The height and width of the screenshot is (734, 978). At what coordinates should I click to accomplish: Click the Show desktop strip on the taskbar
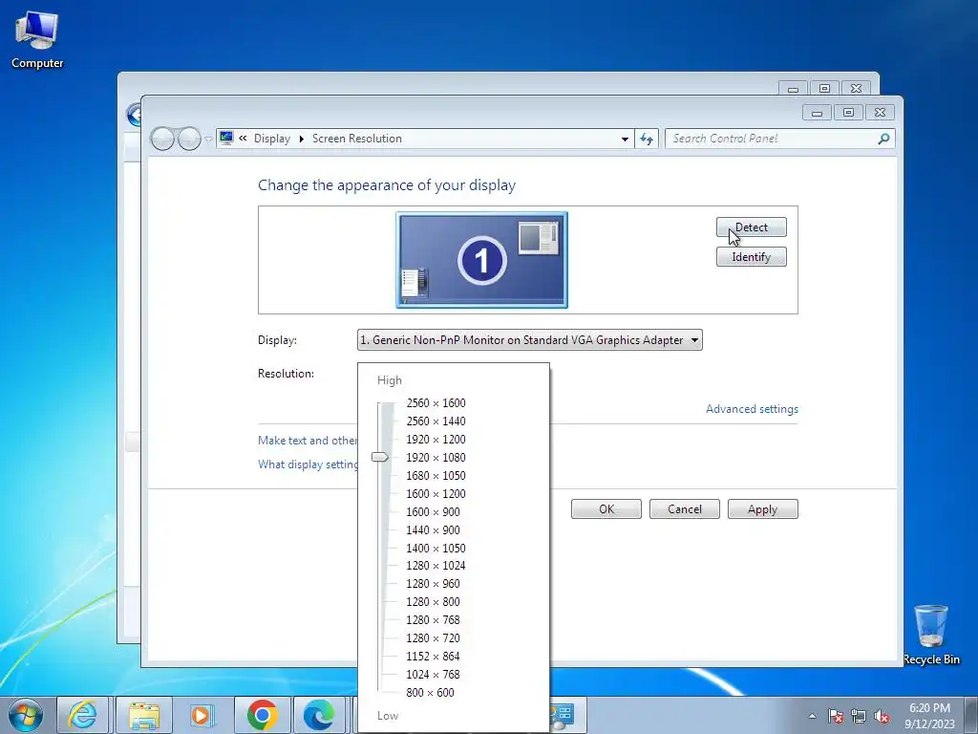pyautogui.click(x=970, y=715)
